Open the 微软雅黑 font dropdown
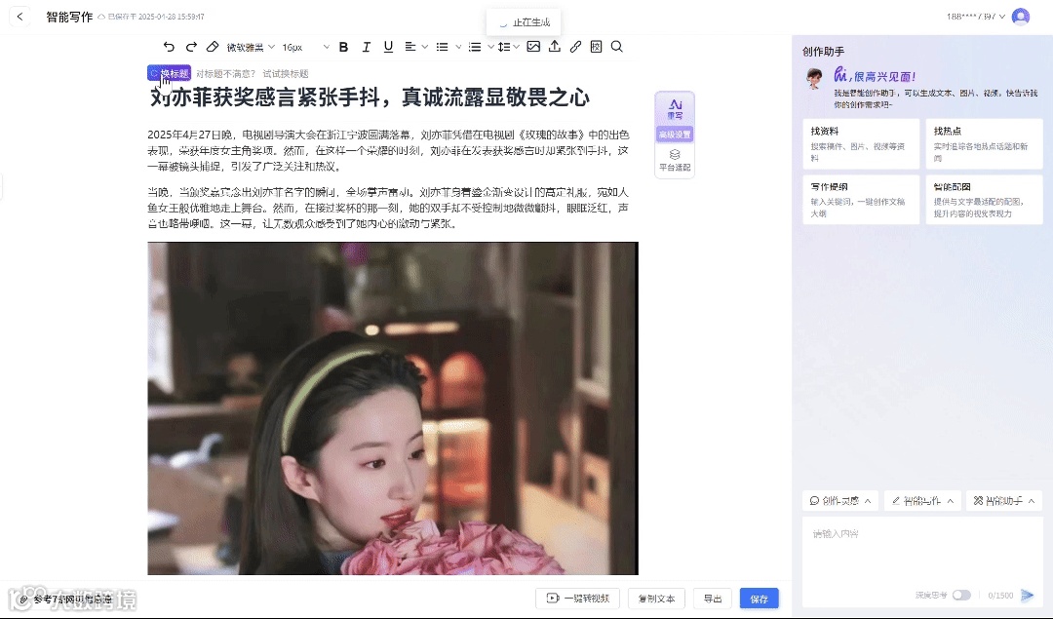The width and height of the screenshot is (1053, 619). click(x=252, y=47)
